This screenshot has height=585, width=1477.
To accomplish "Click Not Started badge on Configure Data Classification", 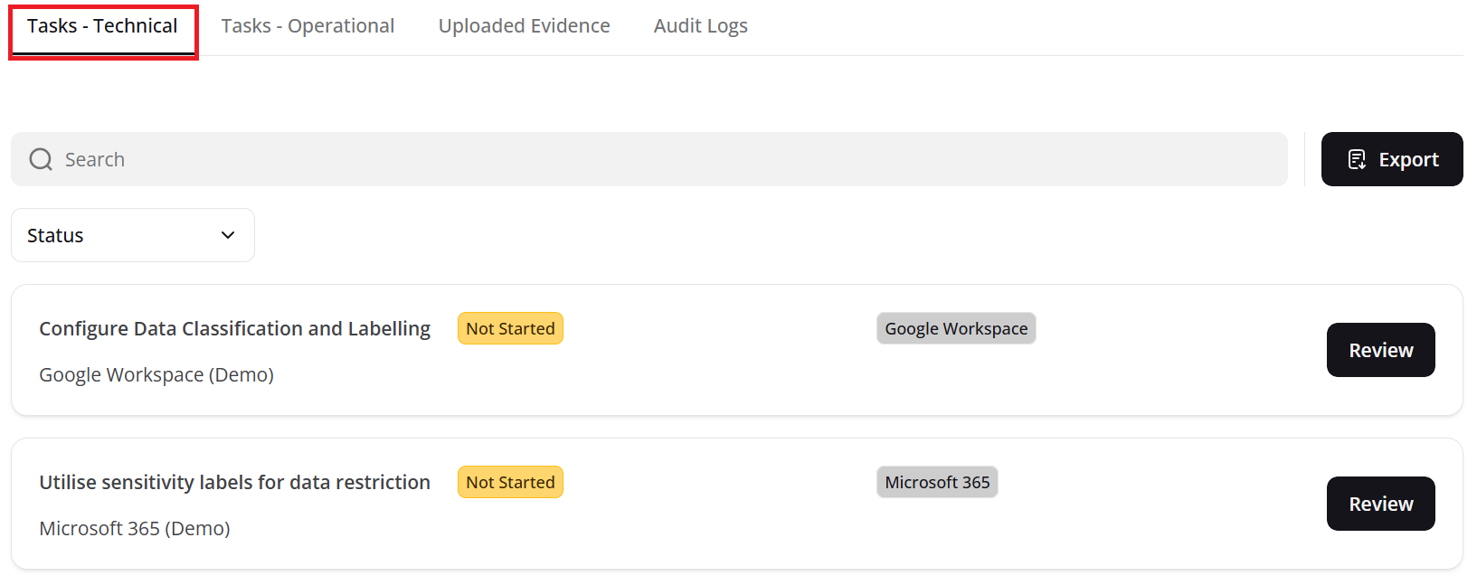I will click(x=510, y=328).
